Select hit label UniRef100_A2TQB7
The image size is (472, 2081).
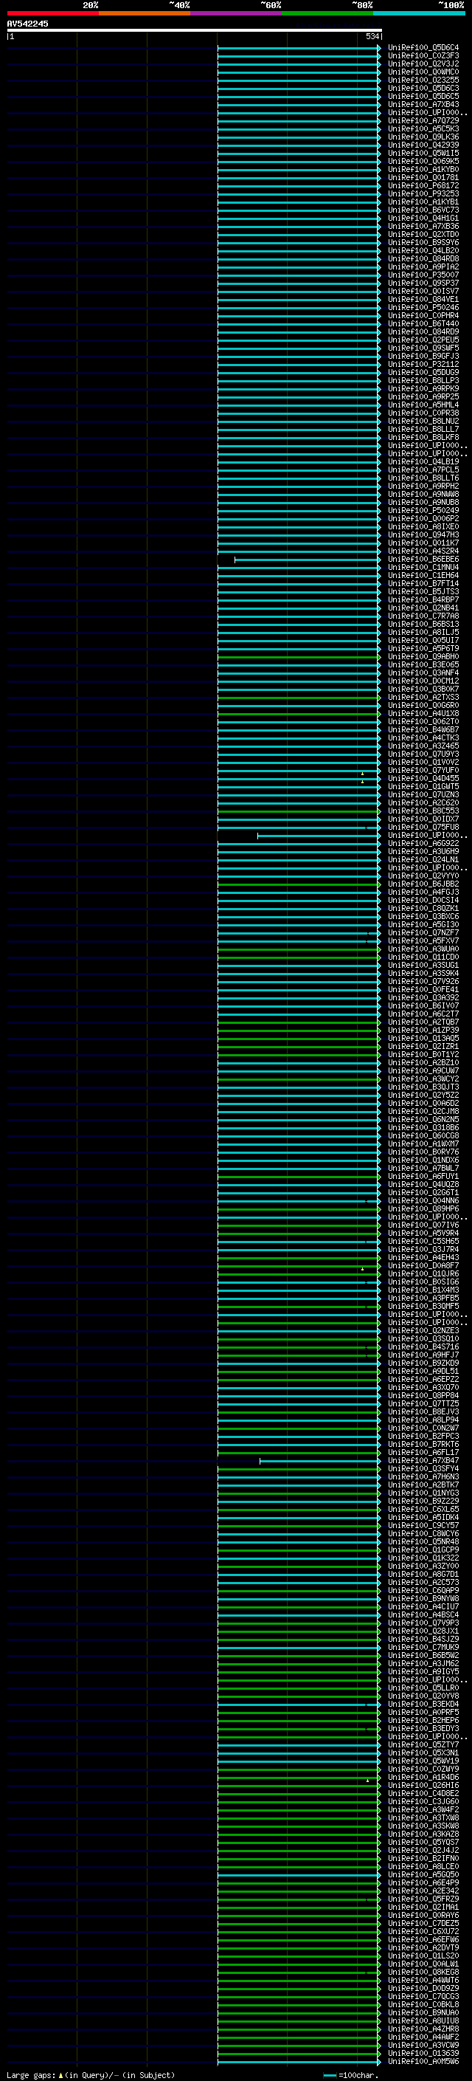[423, 1022]
